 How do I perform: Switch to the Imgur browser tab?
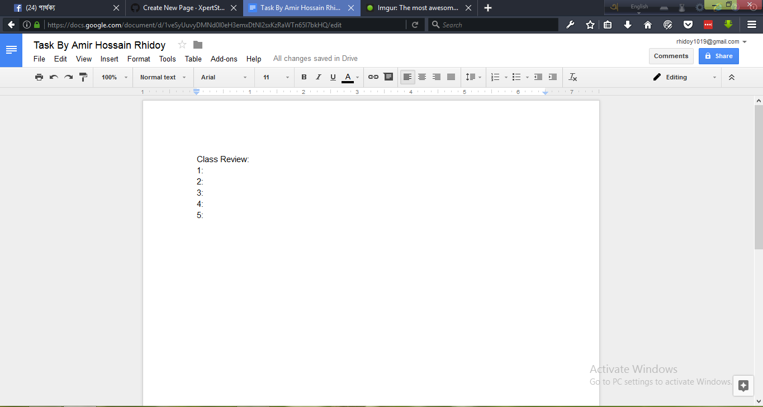point(418,8)
